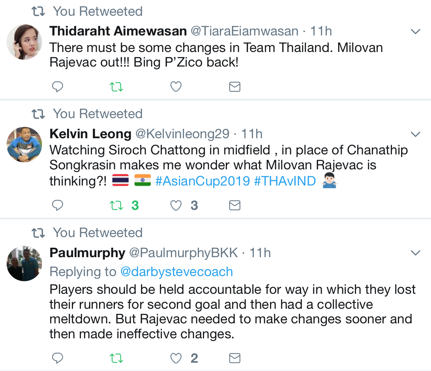Click the 11h timestamp on Paulmurphy's tweet
This screenshot has width=431, height=371.
point(261,252)
